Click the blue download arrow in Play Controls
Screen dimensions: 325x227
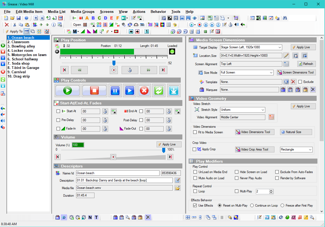(174, 90)
